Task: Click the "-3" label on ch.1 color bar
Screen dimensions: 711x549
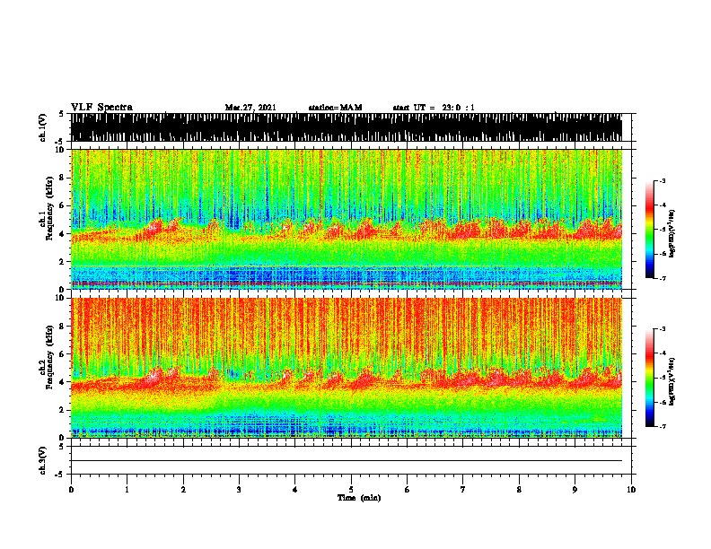Action: click(661, 180)
